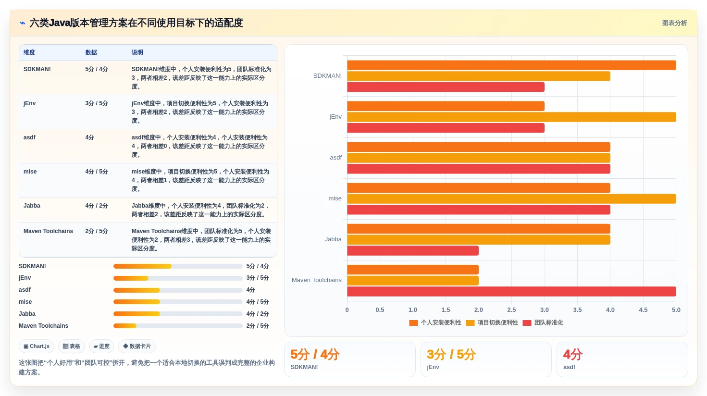This screenshot has height=396, width=707.
Task: Click the Jabba description text in table
Action: click(x=201, y=210)
